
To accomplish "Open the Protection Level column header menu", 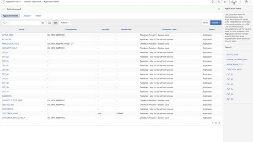I will pos(169,30).
